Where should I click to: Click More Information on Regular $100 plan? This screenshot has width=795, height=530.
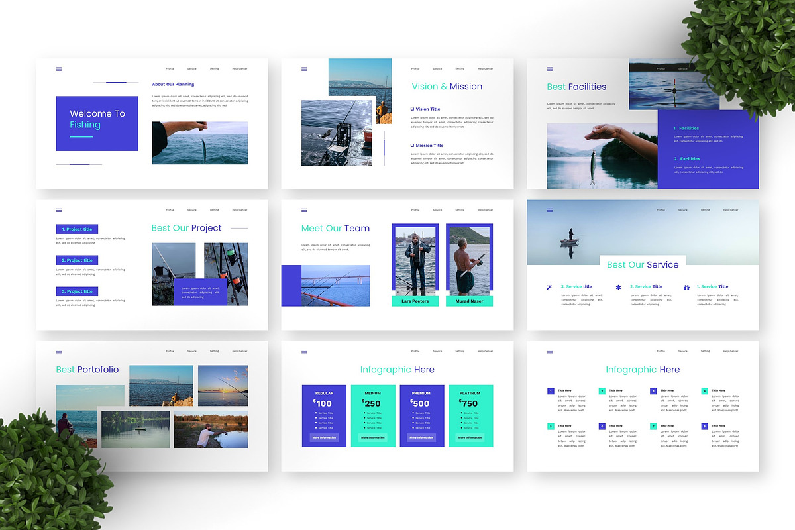(324, 438)
